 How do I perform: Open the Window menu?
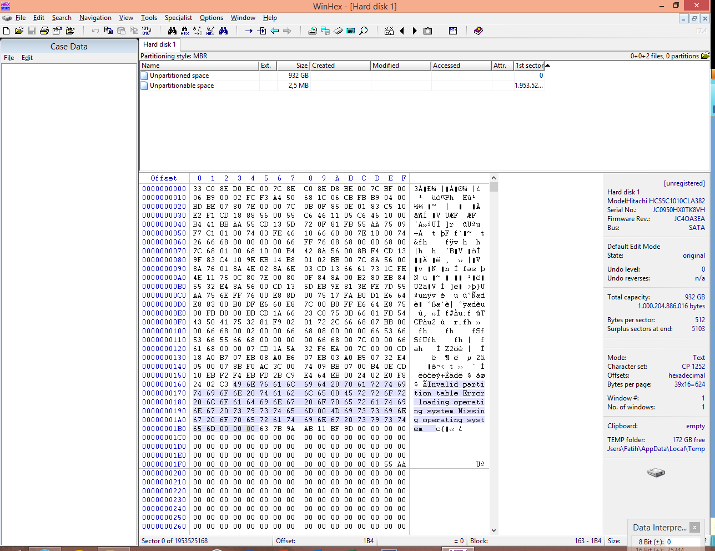[243, 18]
